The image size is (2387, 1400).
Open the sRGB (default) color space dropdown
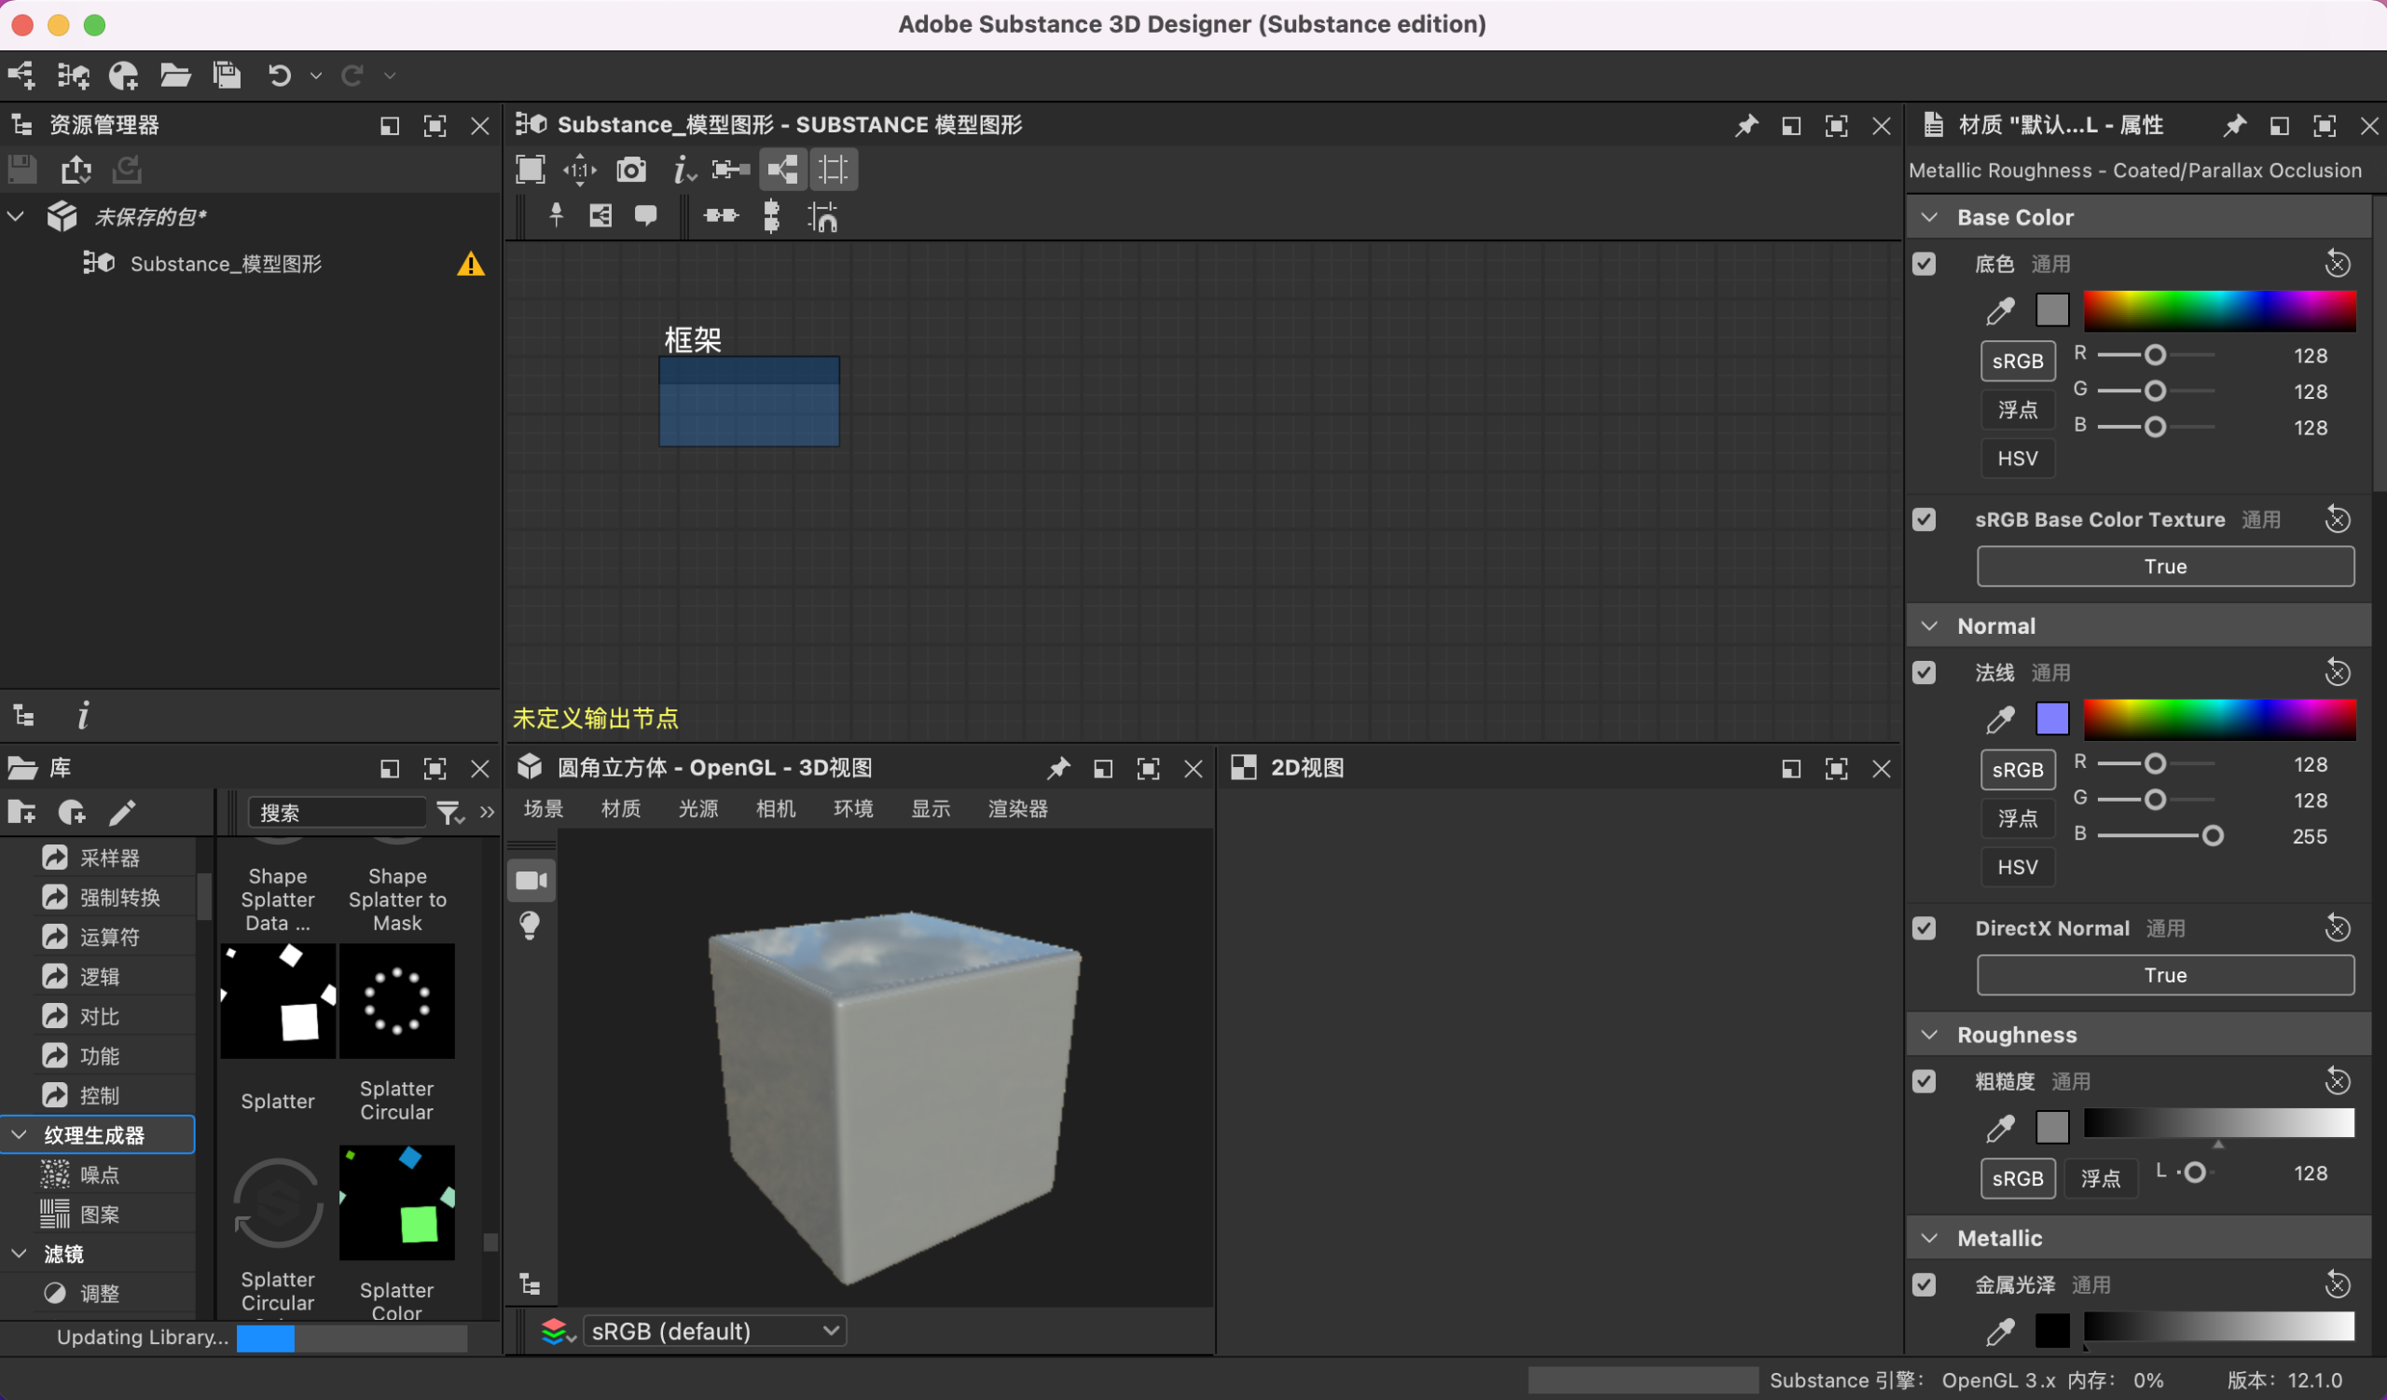[714, 1331]
